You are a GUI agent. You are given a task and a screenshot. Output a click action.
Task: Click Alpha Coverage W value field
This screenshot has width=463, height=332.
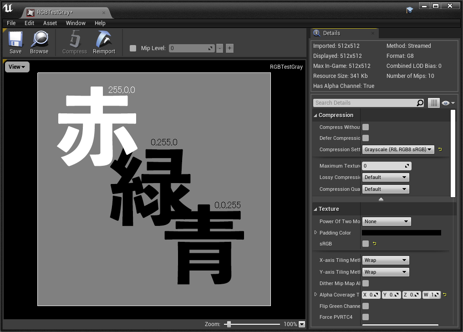(x=432, y=295)
